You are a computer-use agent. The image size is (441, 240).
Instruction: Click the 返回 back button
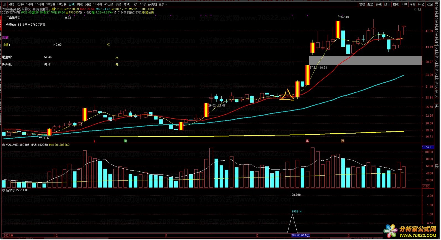pos(429,4)
